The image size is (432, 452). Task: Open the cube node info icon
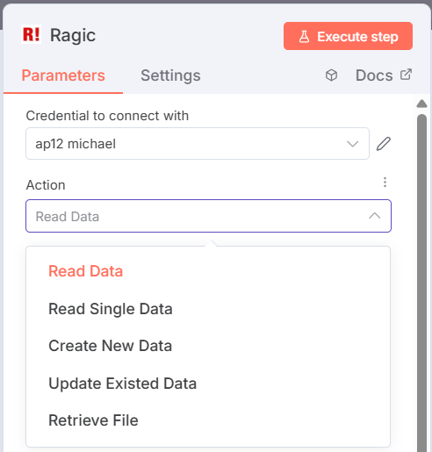331,75
